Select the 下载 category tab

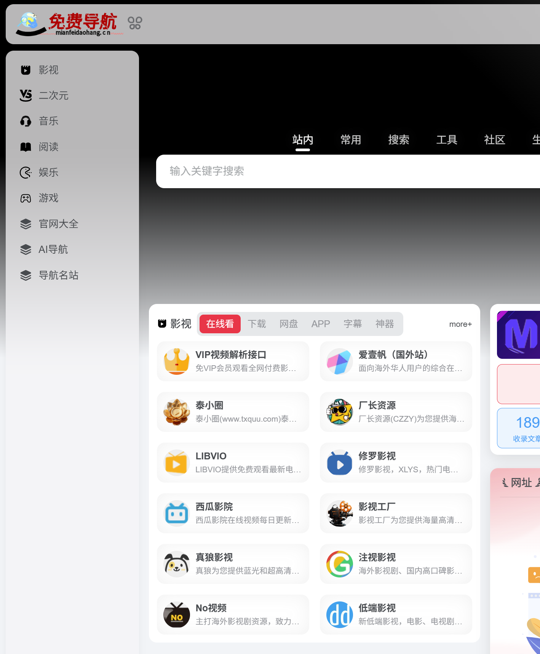[257, 324]
